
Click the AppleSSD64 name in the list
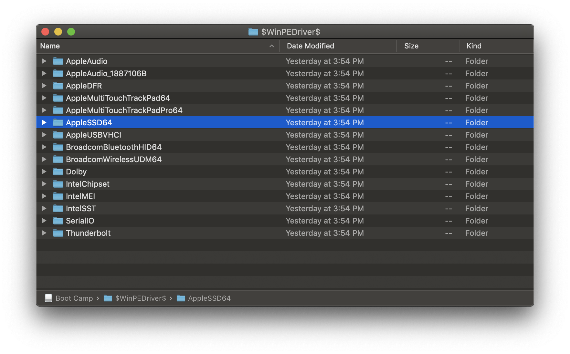click(89, 122)
